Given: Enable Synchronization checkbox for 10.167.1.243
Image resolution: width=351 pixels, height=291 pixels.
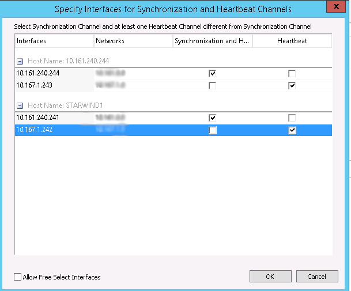Looking at the screenshot, I should pos(213,85).
